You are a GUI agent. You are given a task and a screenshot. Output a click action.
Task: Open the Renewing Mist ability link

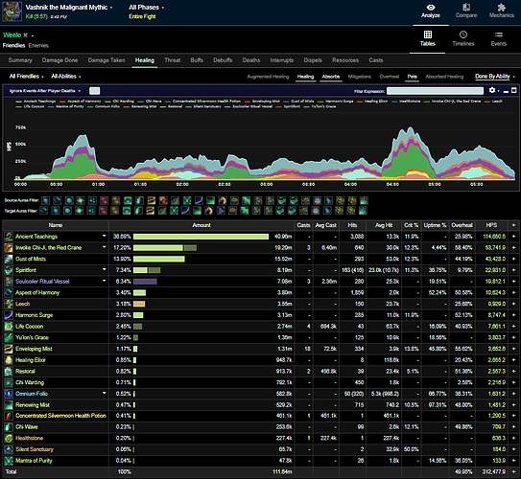point(33,405)
